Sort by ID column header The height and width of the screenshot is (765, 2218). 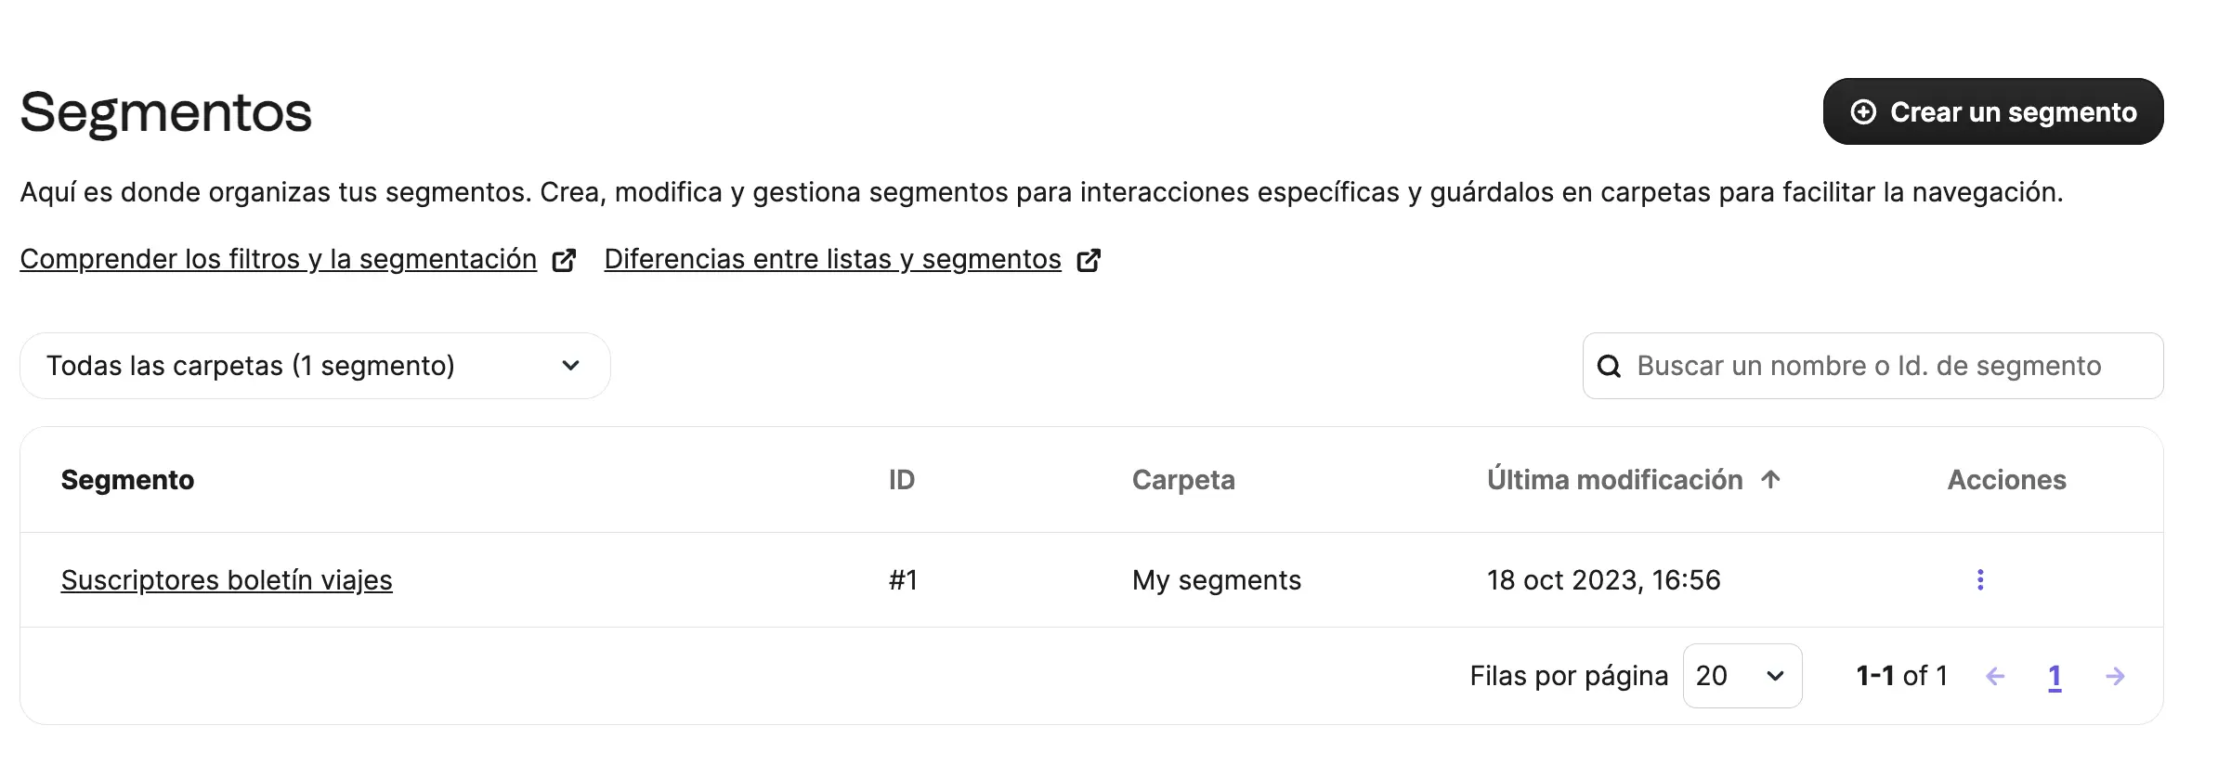pos(902,480)
